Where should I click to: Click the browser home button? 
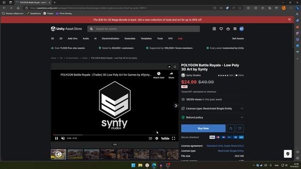pyautogui.click(x=18, y=8)
